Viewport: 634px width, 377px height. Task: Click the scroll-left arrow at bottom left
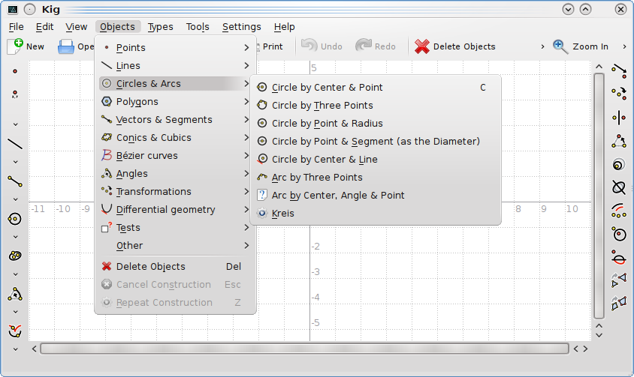tap(35, 349)
